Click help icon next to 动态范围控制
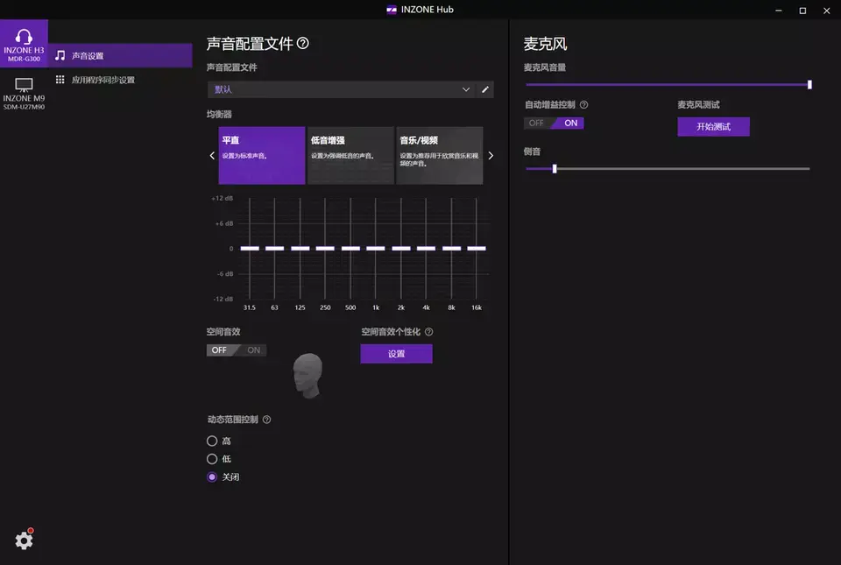 pos(266,420)
